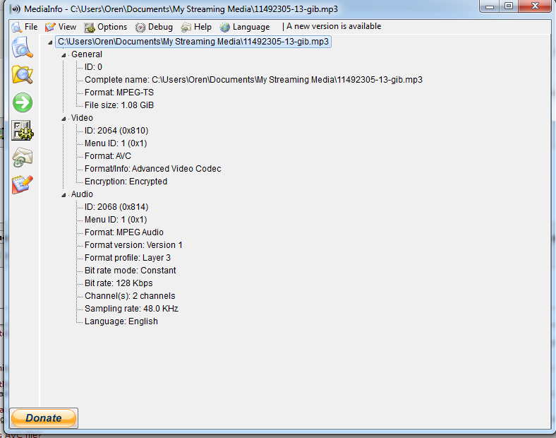
Task: Collapse the root file path node
Action: 50,42
